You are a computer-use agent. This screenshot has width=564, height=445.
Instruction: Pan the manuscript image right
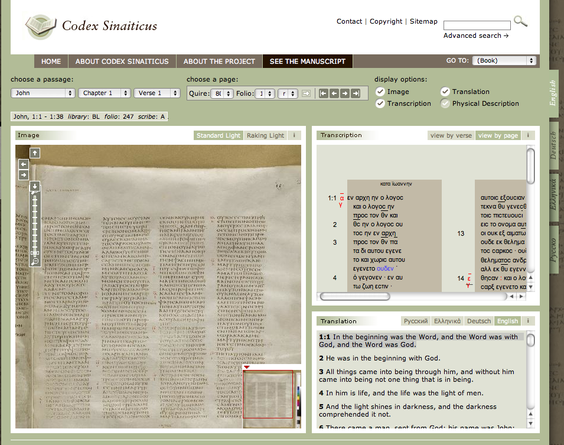[x=24, y=175]
